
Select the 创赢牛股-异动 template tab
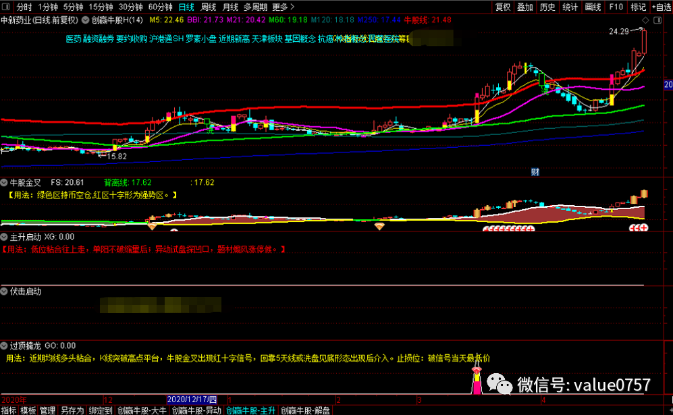196,411
